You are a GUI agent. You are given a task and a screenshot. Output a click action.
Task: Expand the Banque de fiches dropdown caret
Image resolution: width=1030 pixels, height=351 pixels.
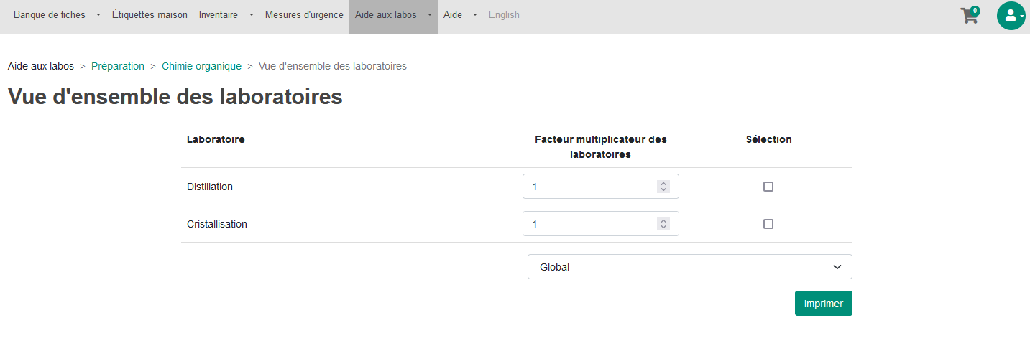point(98,15)
